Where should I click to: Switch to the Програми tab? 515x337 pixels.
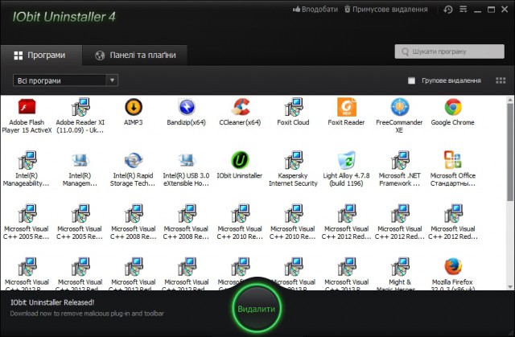41,55
